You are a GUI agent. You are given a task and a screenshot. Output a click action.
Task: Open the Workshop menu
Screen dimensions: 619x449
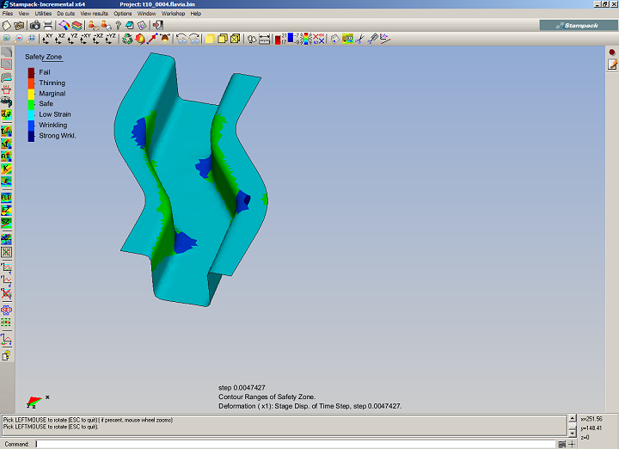(x=173, y=14)
